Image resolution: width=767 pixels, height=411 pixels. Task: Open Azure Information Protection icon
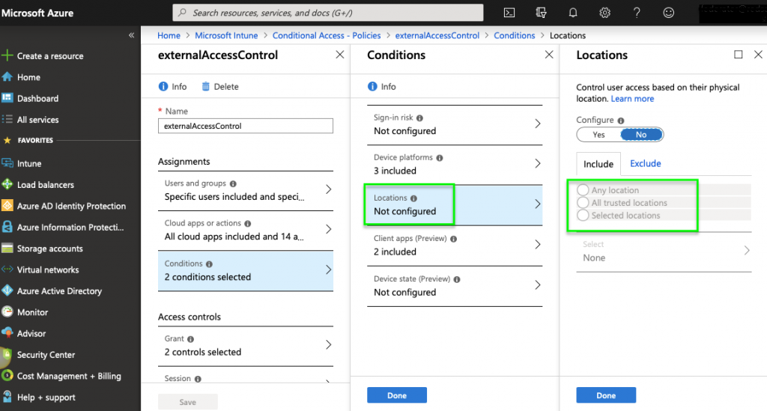click(x=7, y=227)
